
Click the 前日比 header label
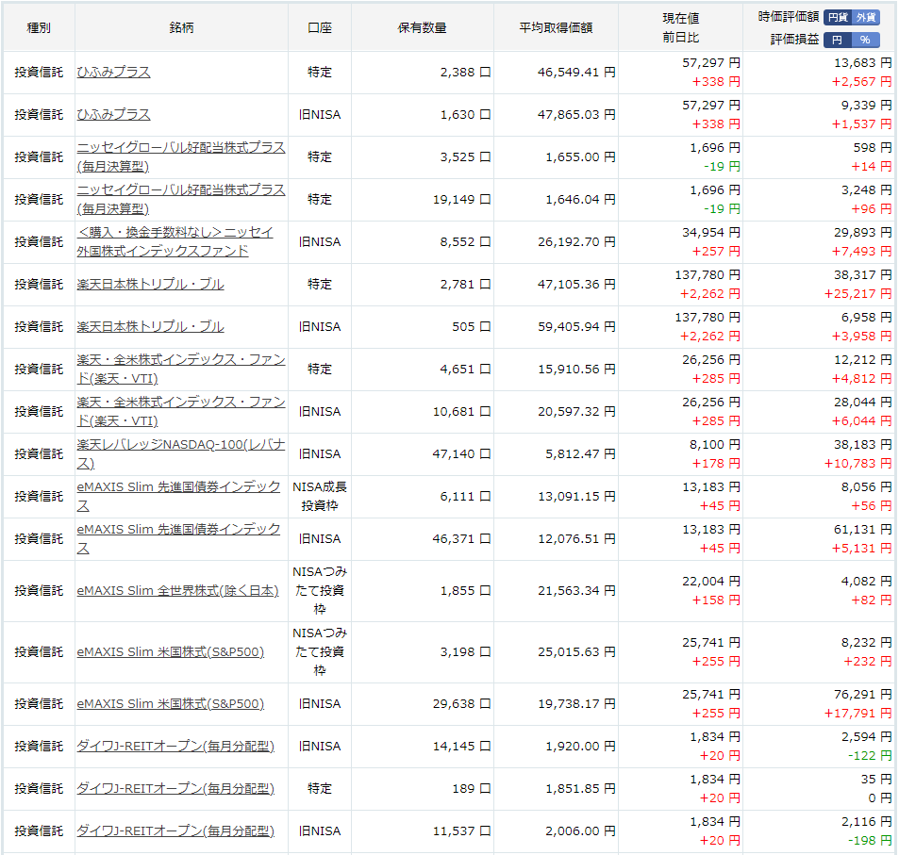click(680, 38)
